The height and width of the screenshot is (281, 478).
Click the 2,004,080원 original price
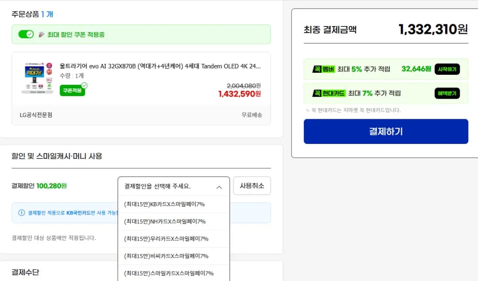click(244, 86)
